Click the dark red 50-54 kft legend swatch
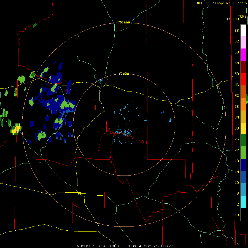 (243, 67)
